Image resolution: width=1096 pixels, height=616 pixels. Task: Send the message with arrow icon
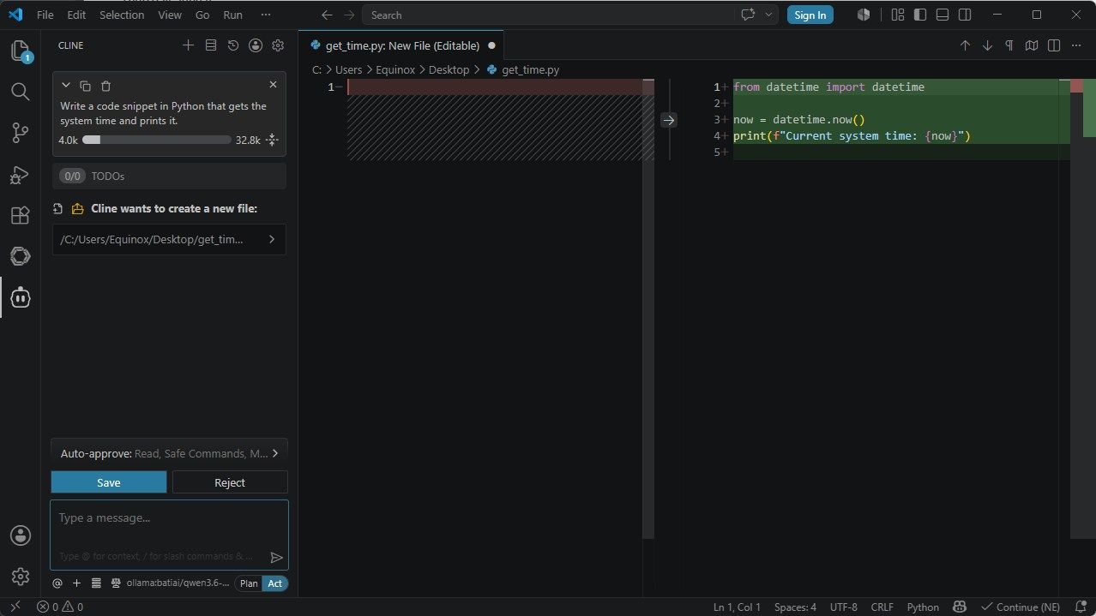pyautogui.click(x=276, y=557)
